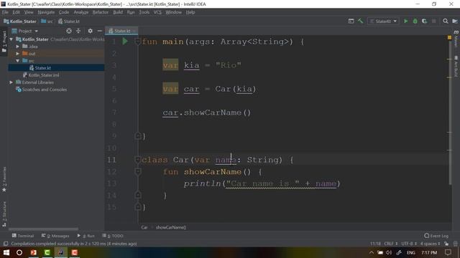Build project with the hammer icon
The height and width of the screenshot is (258, 460).
pyautogui.click(x=360, y=21)
